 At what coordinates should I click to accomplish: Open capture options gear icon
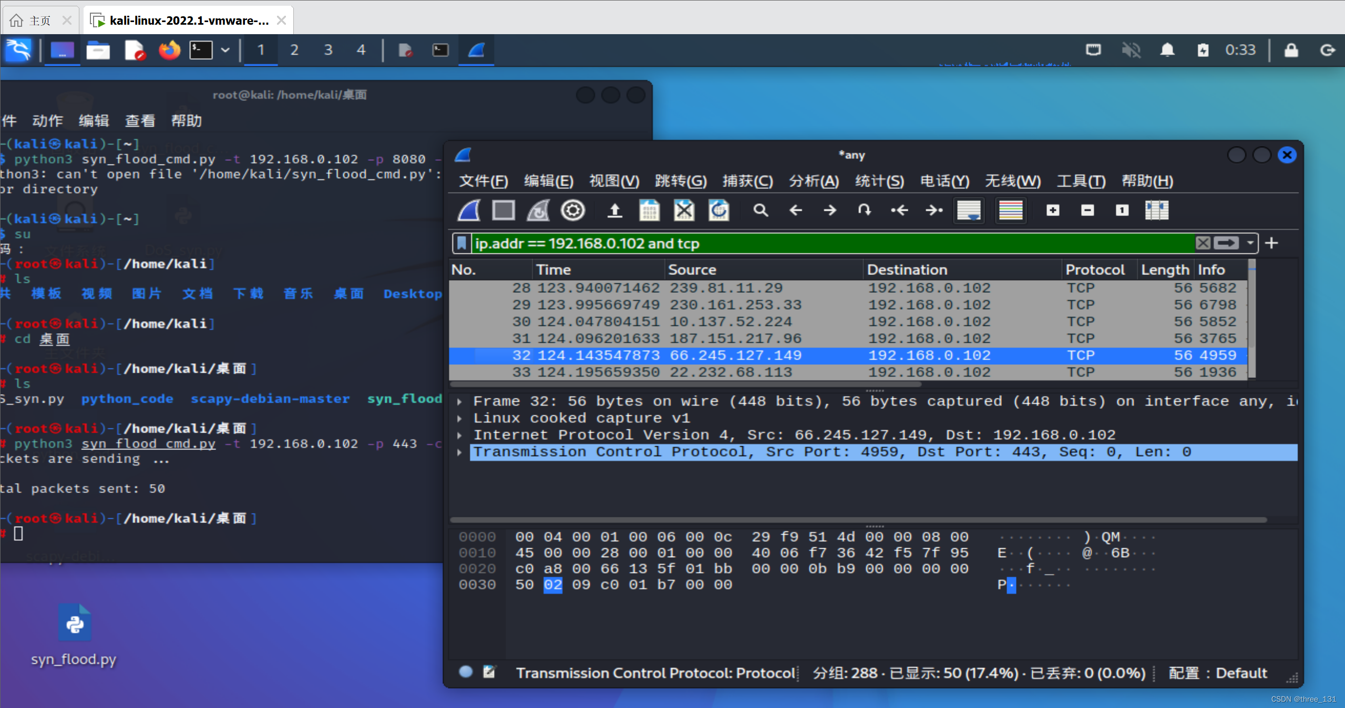(572, 211)
